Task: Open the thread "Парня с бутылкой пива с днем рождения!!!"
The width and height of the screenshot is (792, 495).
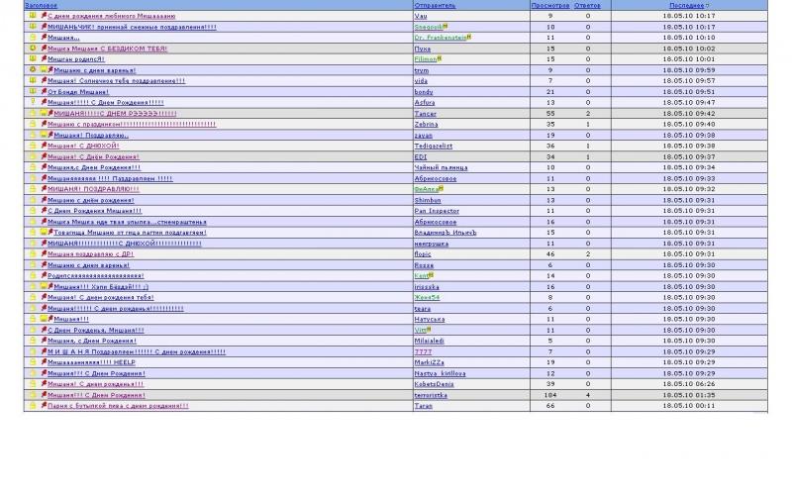Action: tap(118, 406)
